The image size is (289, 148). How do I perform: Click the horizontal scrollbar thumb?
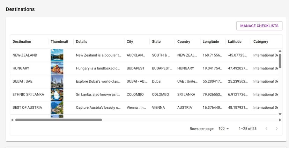pos(58,120)
